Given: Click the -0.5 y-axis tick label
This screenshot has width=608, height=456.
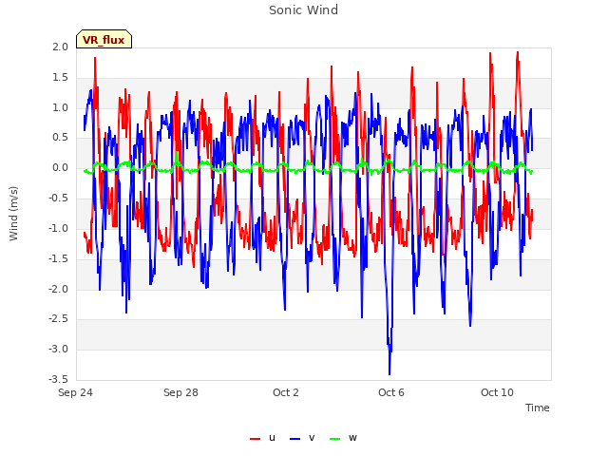Looking at the screenshot, I should pos(58,198).
